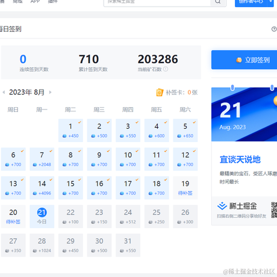Select August 10 calendar cell
This screenshot has width=277, height=277.
[128, 159]
